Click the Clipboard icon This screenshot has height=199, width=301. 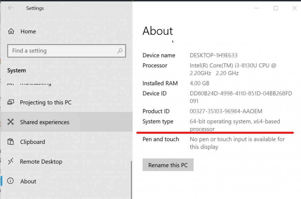pos(11,142)
